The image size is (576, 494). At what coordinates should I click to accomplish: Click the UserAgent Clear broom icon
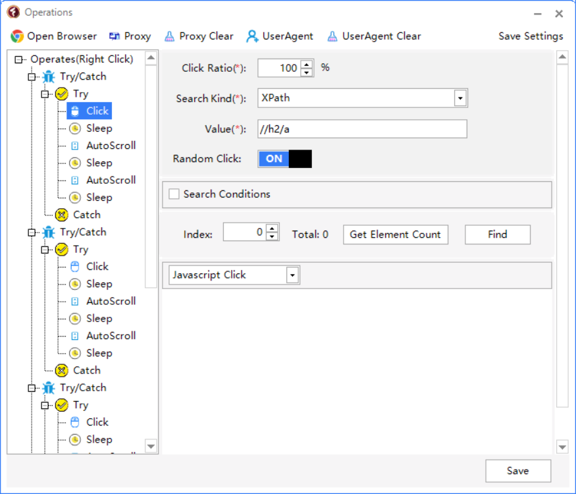tap(332, 36)
